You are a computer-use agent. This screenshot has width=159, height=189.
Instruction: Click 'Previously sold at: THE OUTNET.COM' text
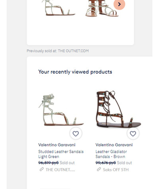[x=58, y=51]
